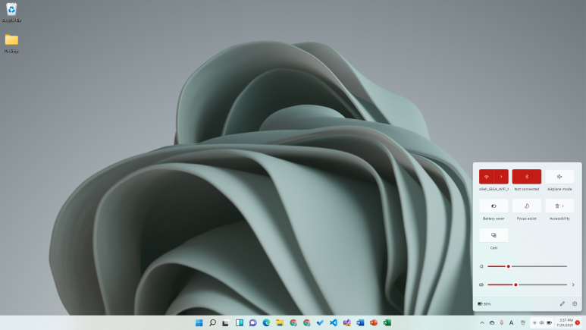Open Microsoft Word from the taskbar
This screenshot has height=330, width=586.
coord(360,322)
